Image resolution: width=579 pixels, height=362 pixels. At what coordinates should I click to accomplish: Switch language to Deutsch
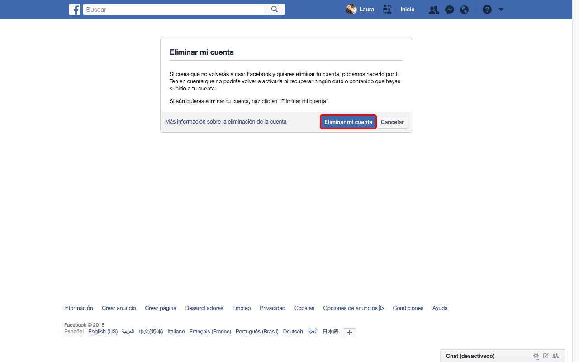tap(293, 332)
